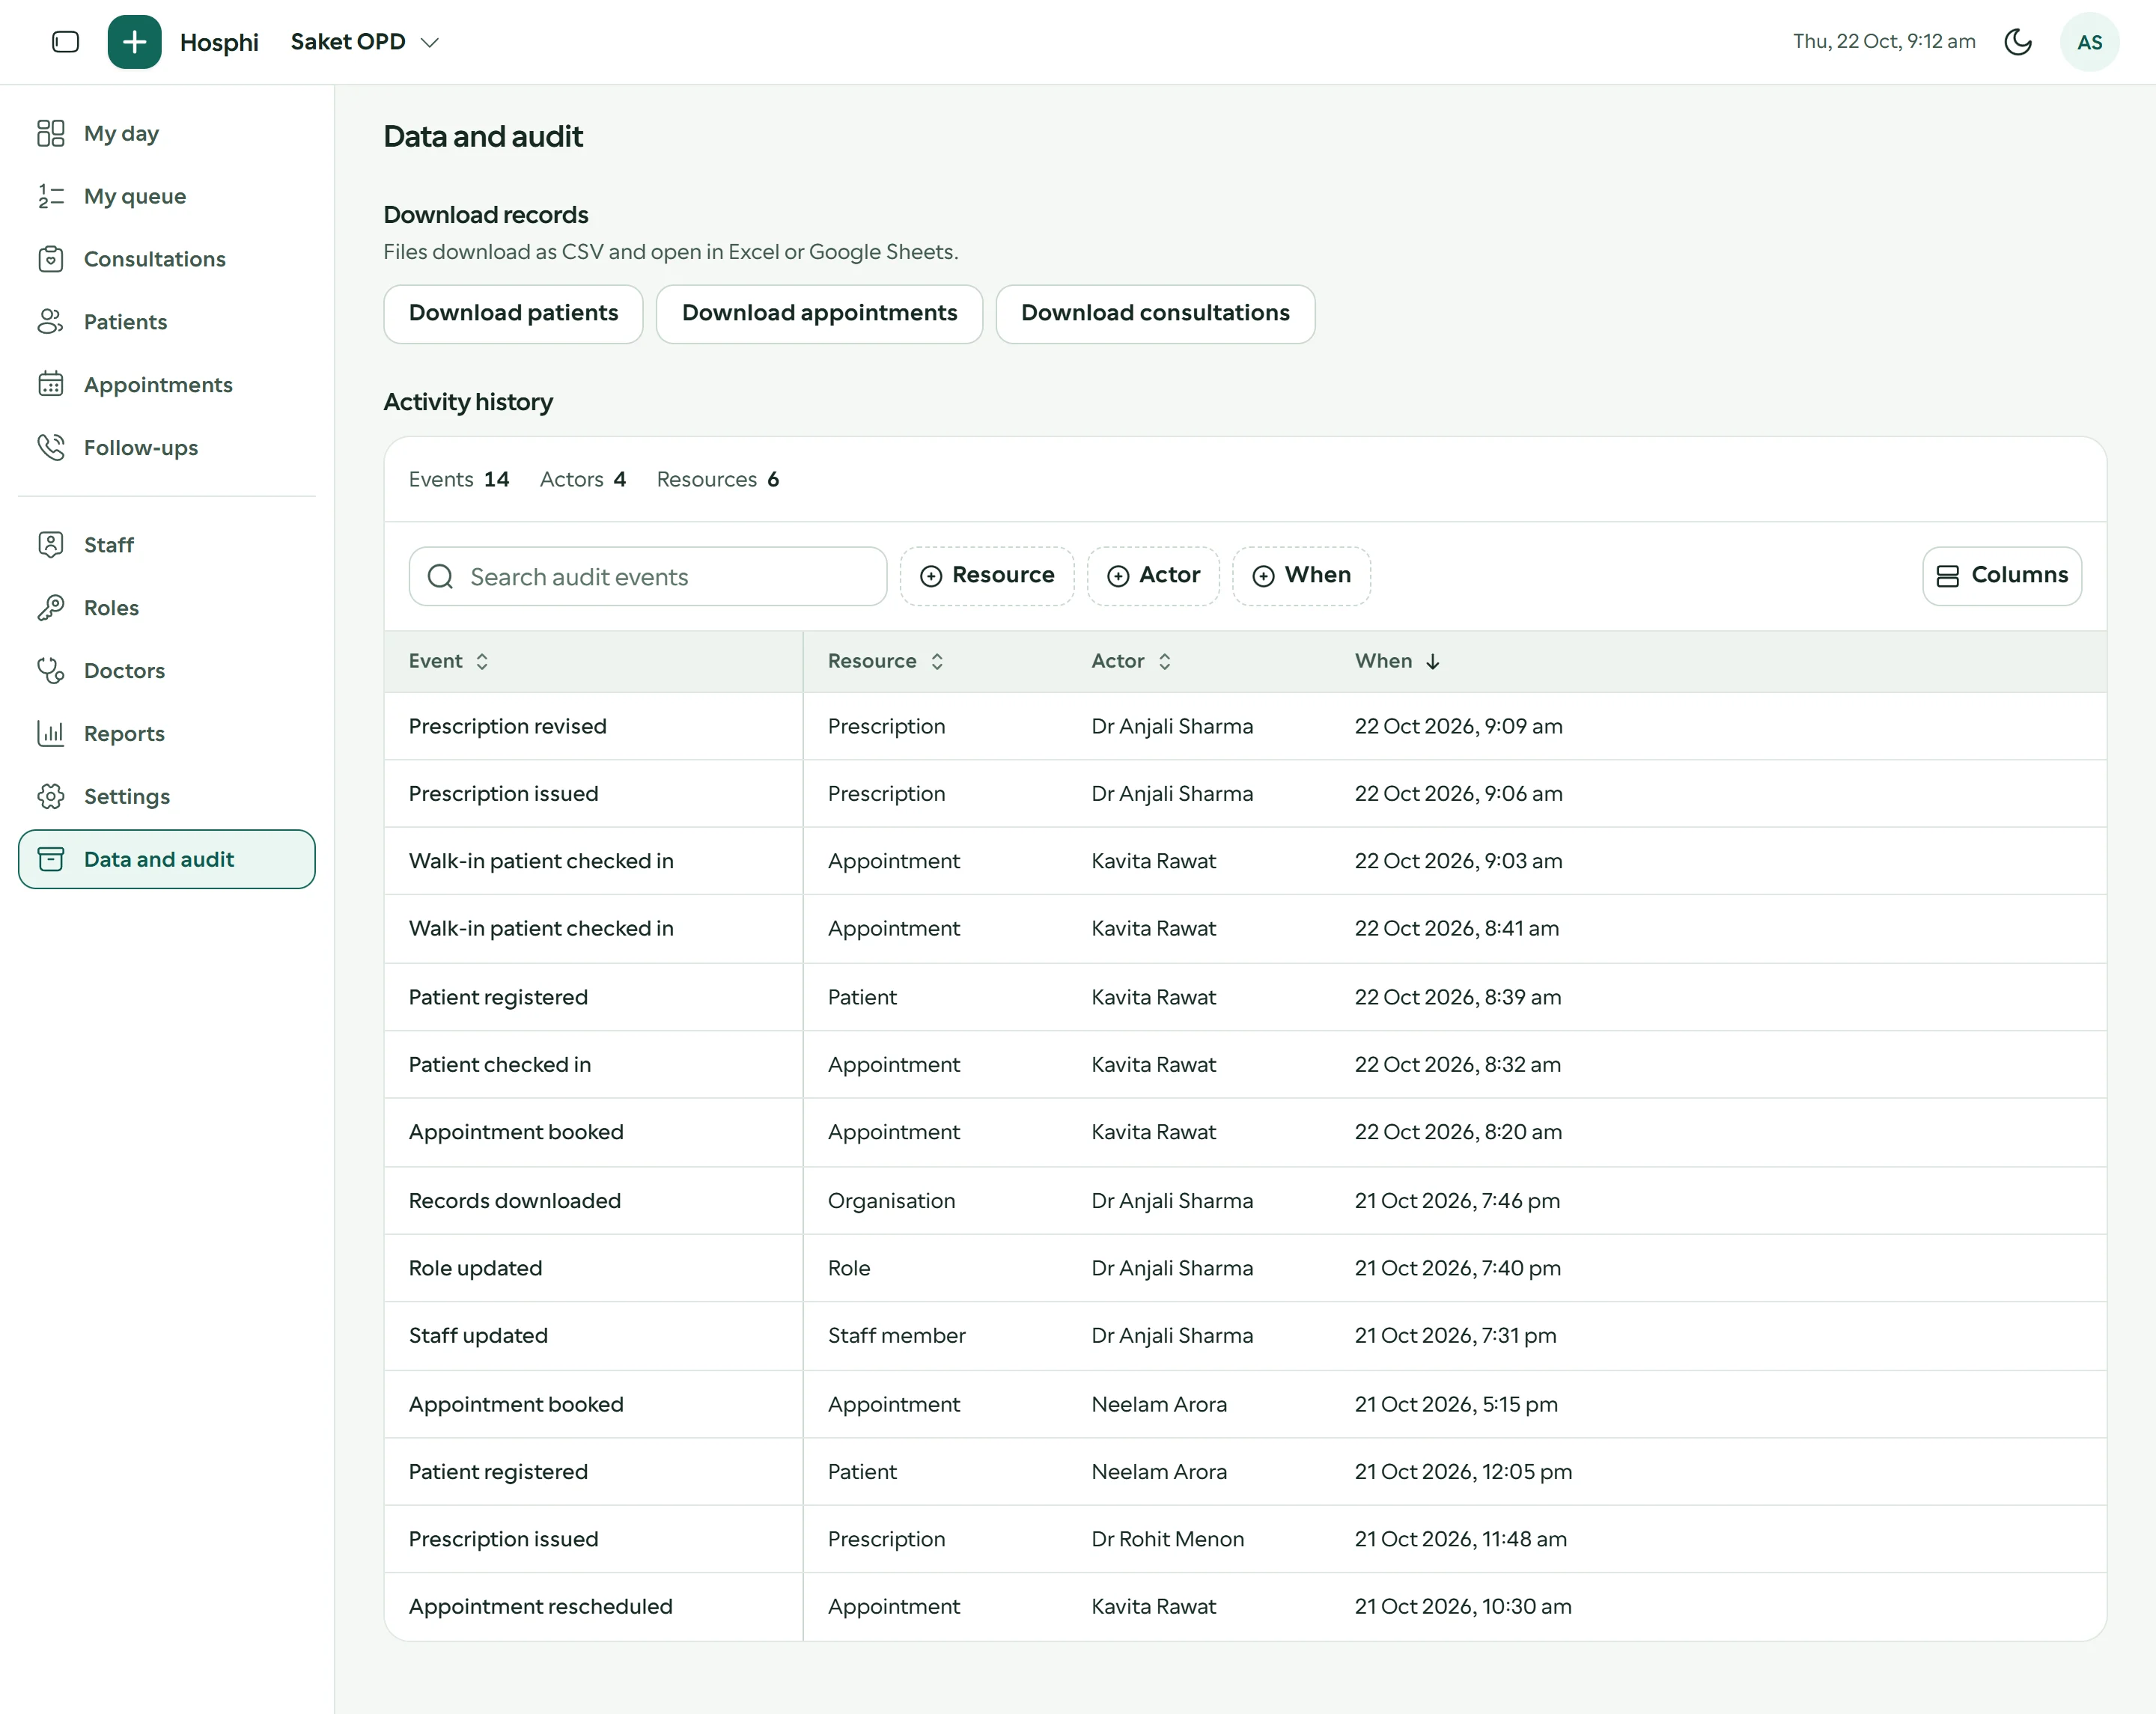Click the Reports chart icon

pyautogui.click(x=51, y=734)
